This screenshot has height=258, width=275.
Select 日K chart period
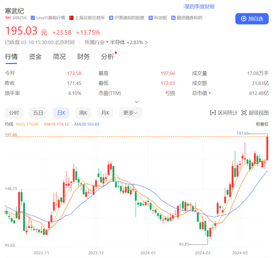click(x=61, y=113)
